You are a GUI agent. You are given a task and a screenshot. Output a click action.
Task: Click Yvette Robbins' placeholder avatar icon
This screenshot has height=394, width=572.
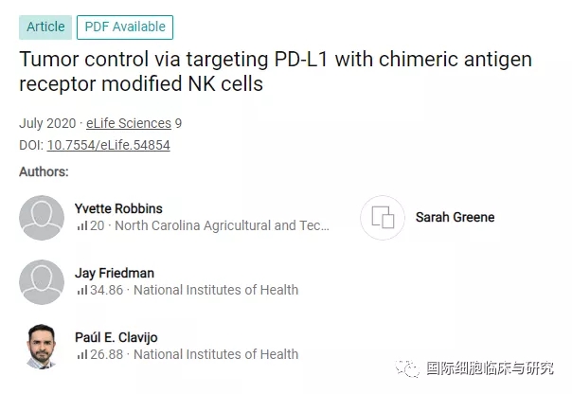pyautogui.click(x=42, y=217)
